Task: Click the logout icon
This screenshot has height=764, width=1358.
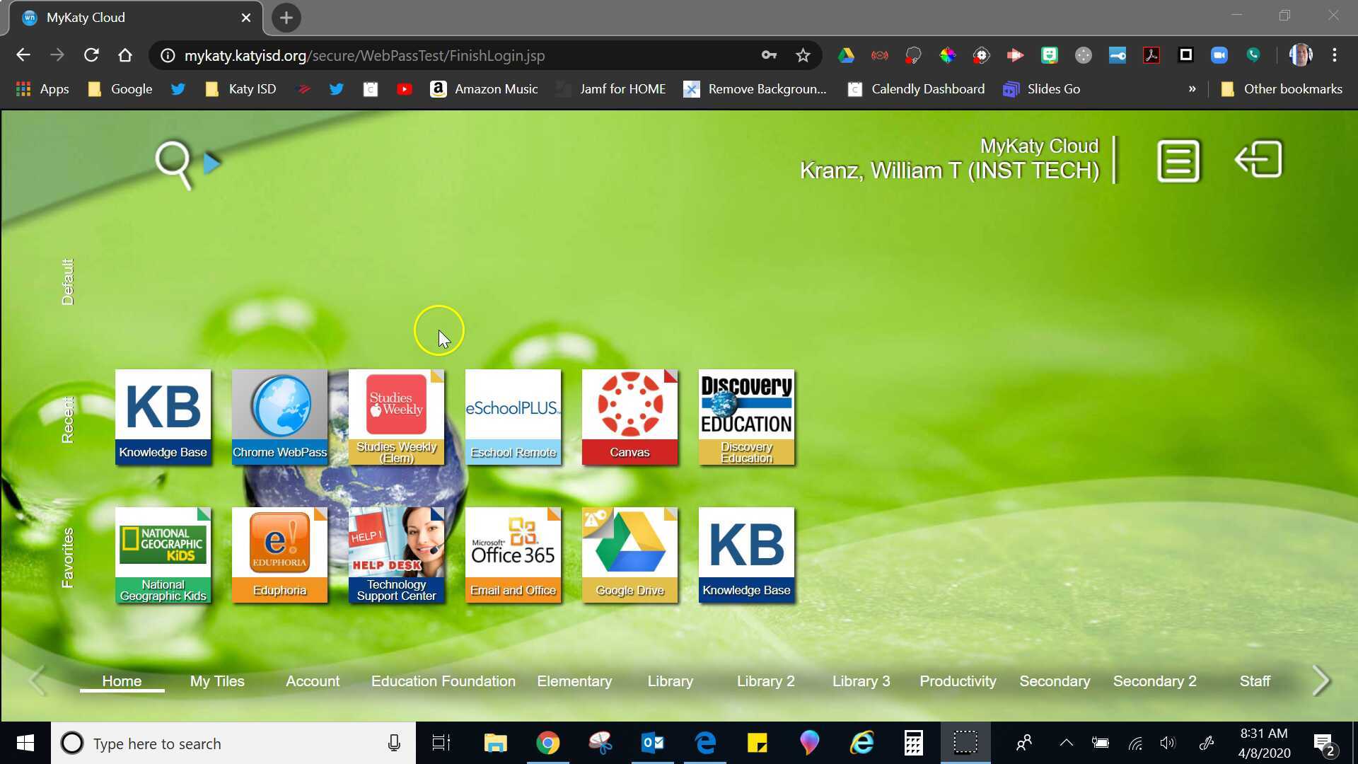Action: point(1258,160)
